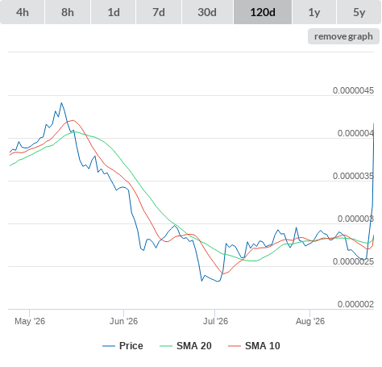The width and height of the screenshot is (382, 367).
Task: Click the blue Price legend line swatch
Action: 109,346
